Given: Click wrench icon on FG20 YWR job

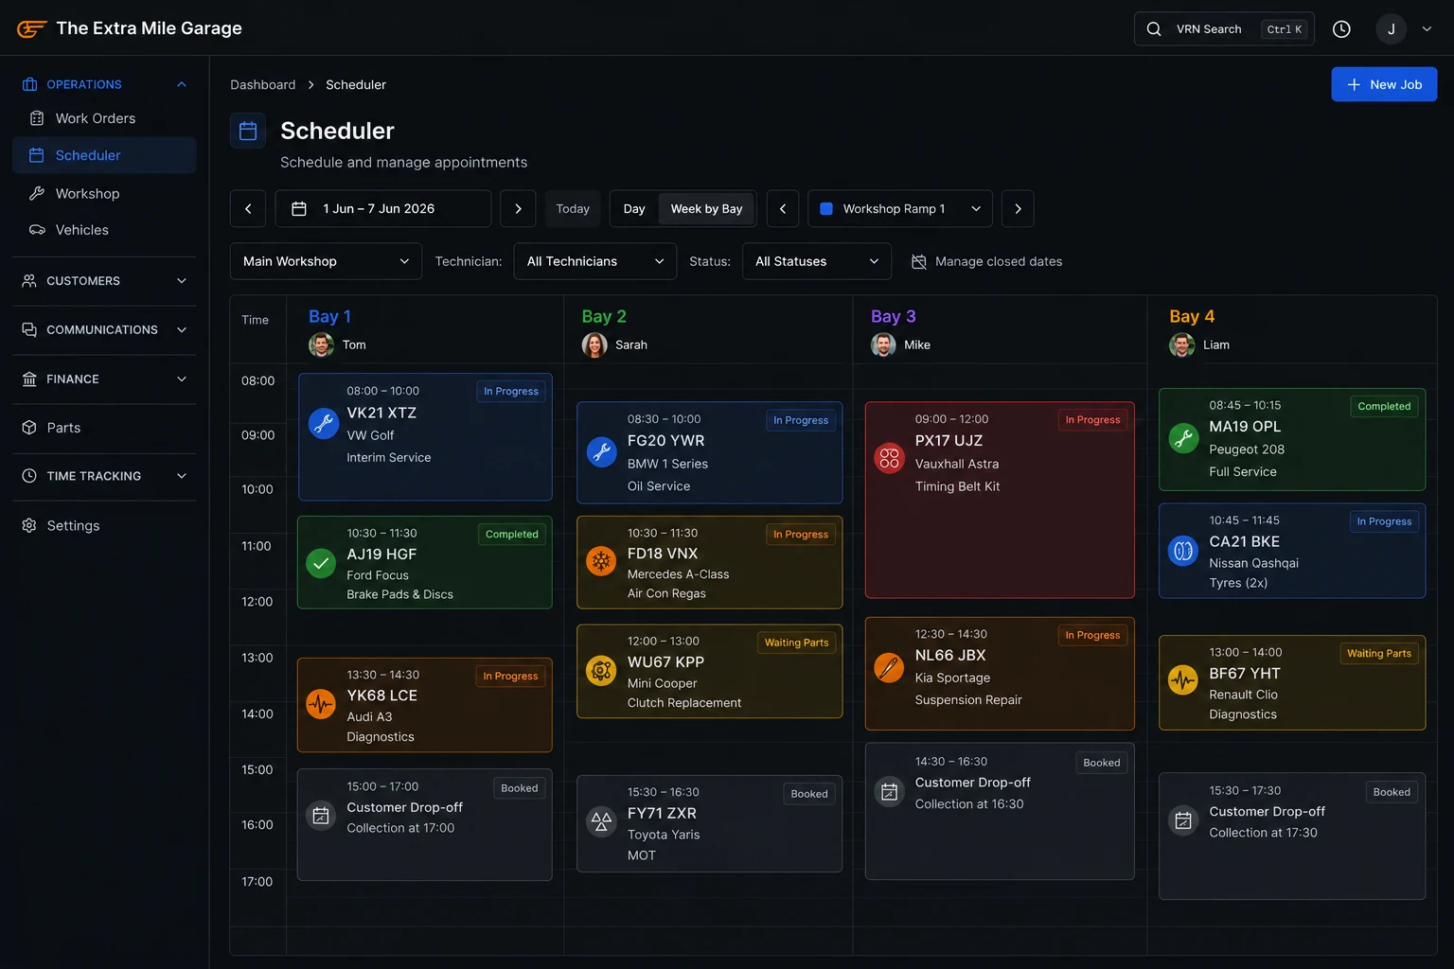Looking at the screenshot, I should point(601,451).
